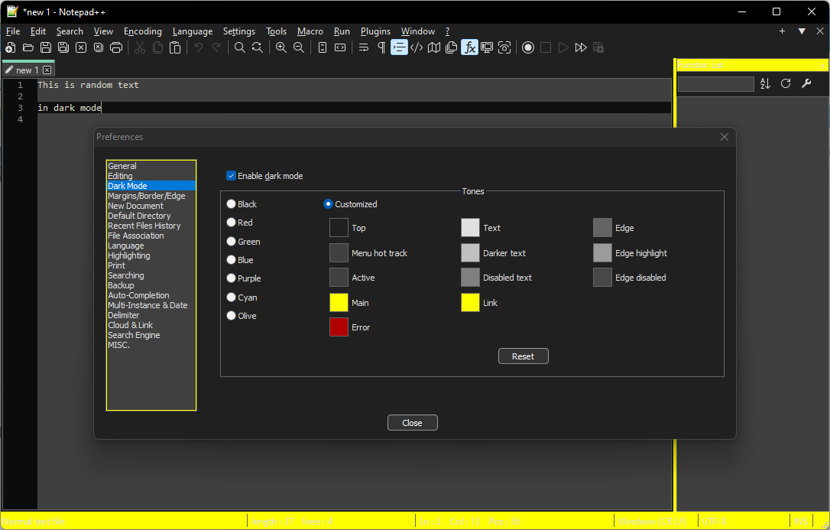Open the Find magnifier icon

click(240, 47)
